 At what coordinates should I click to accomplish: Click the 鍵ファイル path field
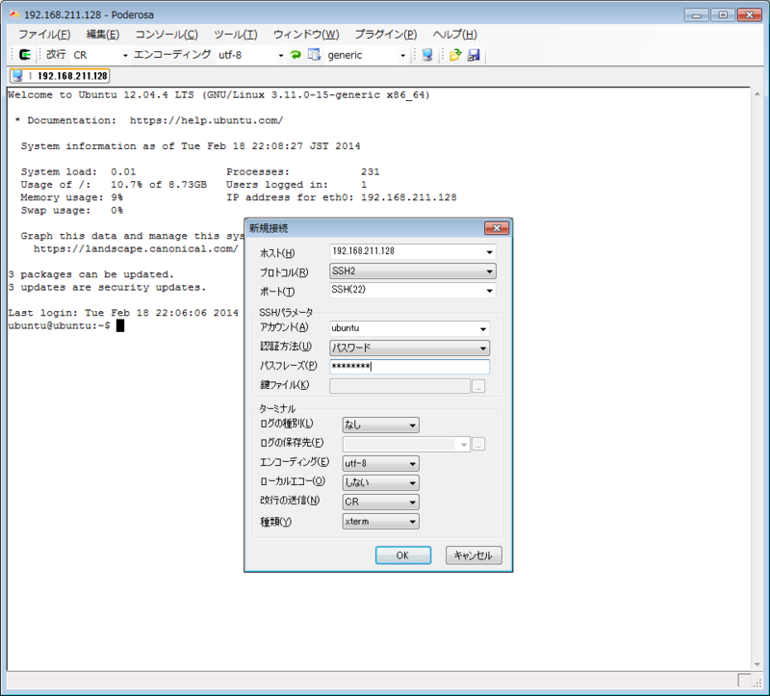point(399,386)
